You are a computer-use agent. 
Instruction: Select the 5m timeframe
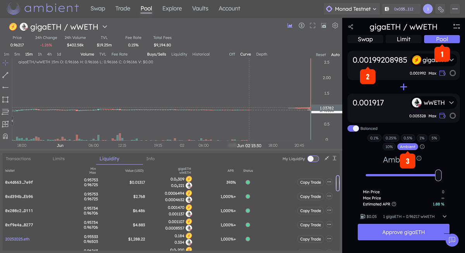point(17,54)
